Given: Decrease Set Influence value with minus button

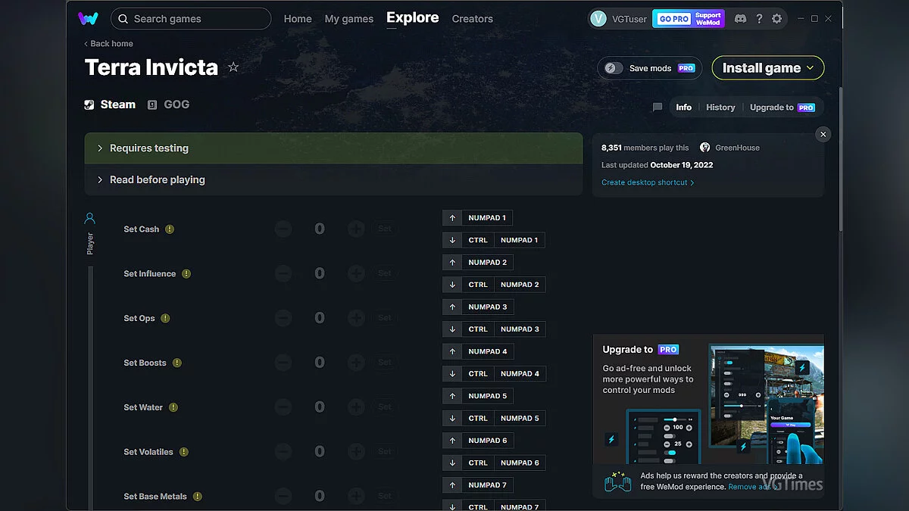Looking at the screenshot, I should pyautogui.click(x=283, y=273).
